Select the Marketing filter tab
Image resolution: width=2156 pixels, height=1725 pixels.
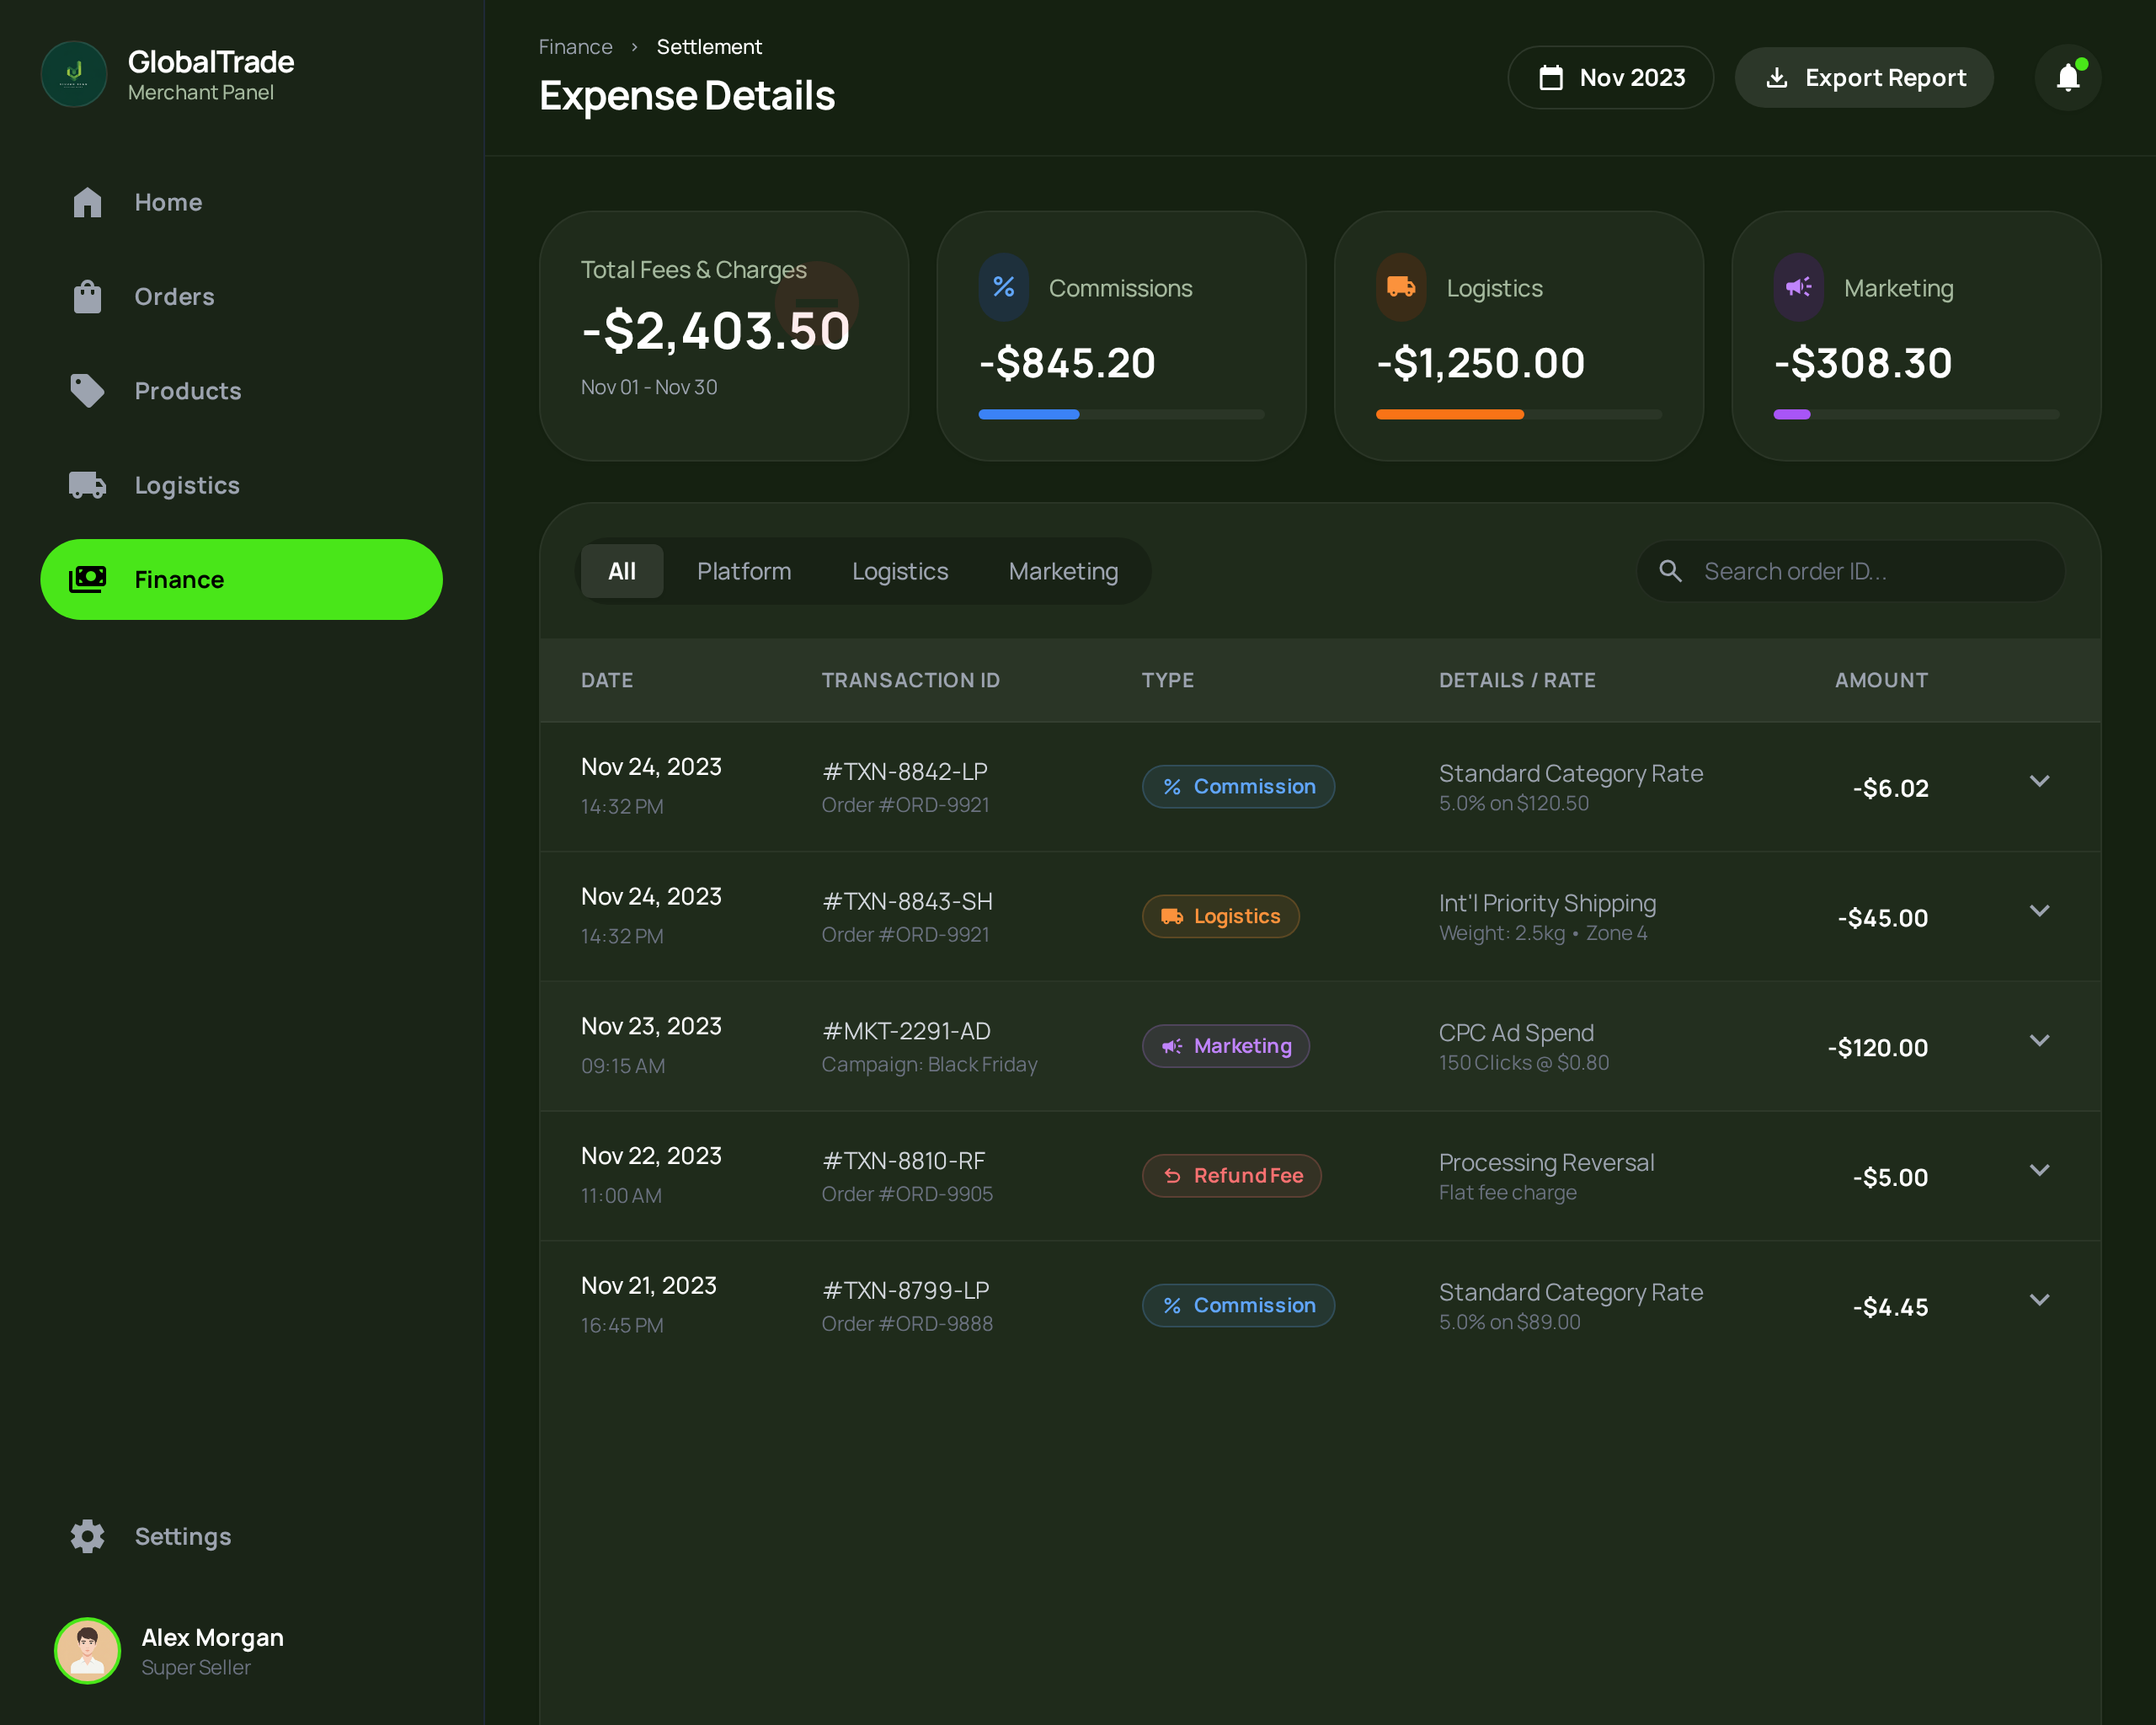(x=1062, y=571)
